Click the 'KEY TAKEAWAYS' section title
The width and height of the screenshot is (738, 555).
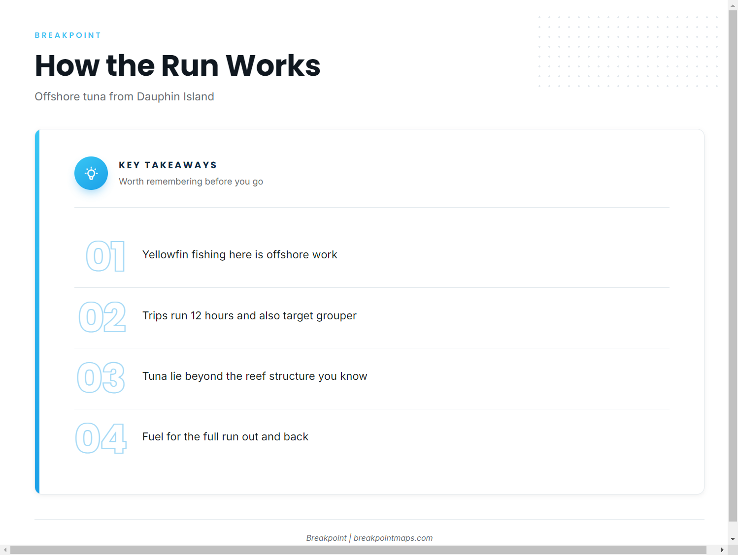click(168, 165)
